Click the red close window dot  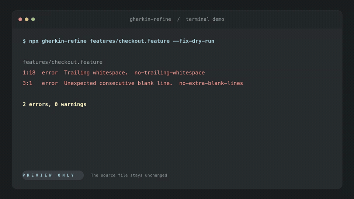[x=20, y=20]
